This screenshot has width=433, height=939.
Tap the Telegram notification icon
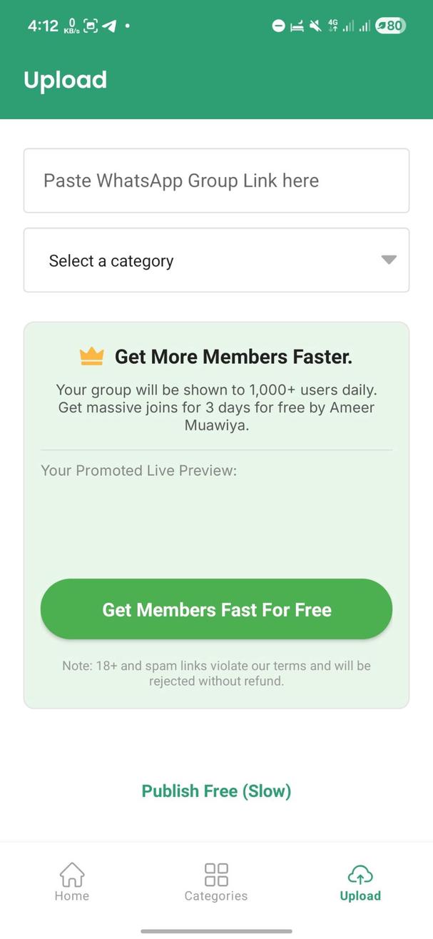click(108, 26)
